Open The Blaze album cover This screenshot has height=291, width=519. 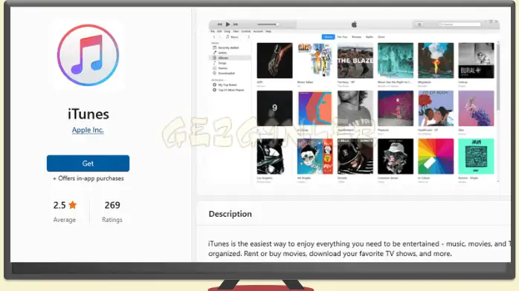pyautogui.click(x=355, y=60)
